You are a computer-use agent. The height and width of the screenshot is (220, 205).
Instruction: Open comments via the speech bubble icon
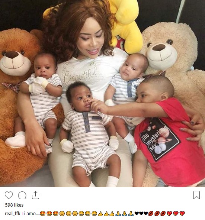click(x=22, y=195)
